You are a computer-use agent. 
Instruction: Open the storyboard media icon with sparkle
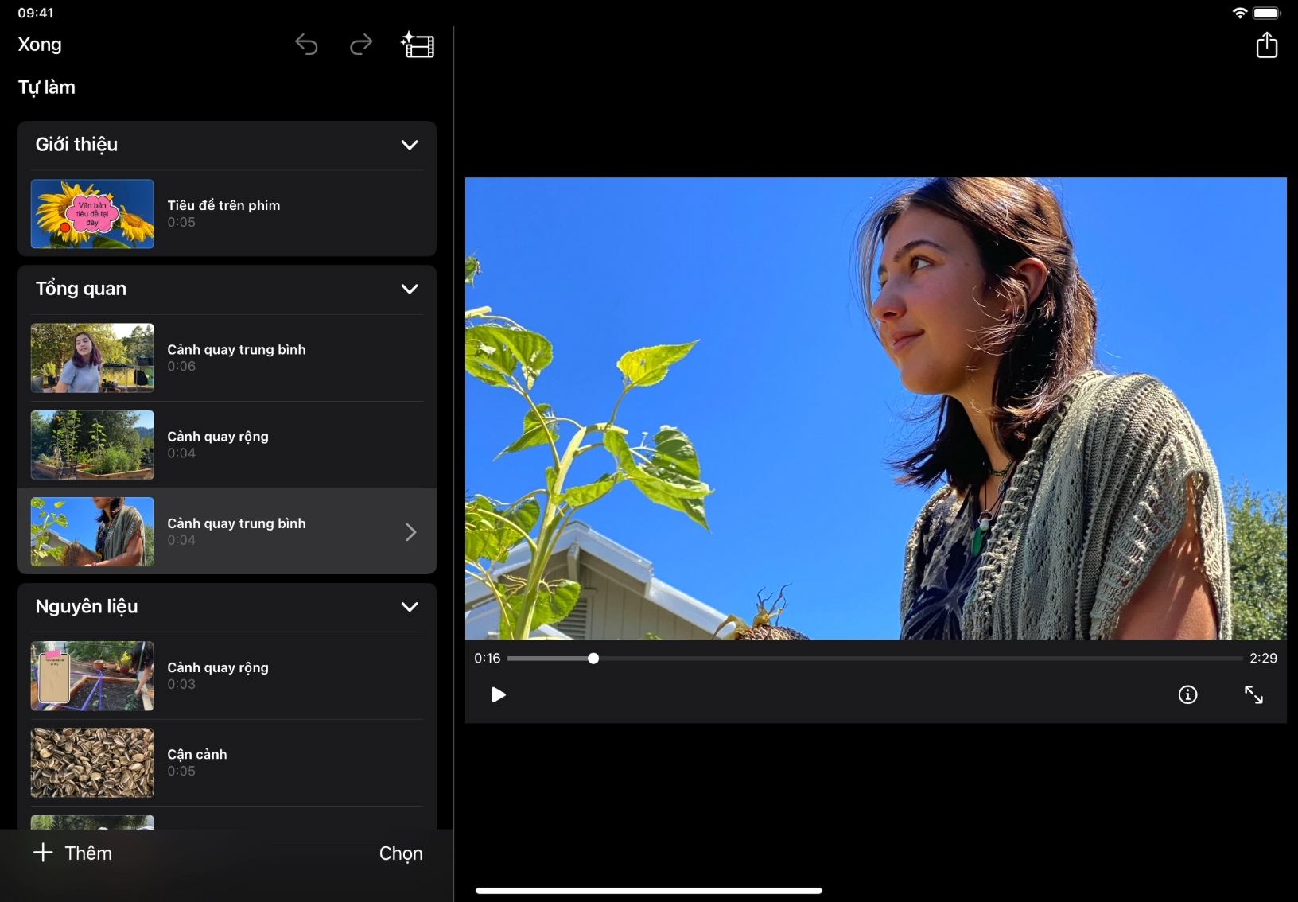[x=418, y=45]
